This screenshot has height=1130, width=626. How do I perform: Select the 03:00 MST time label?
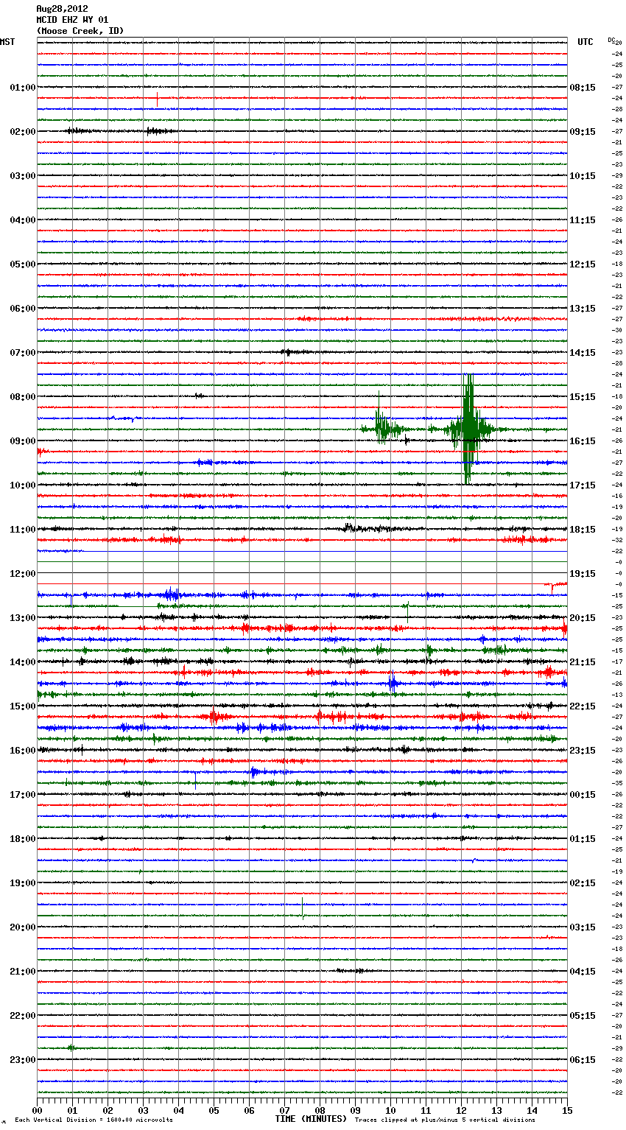click(x=23, y=176)
